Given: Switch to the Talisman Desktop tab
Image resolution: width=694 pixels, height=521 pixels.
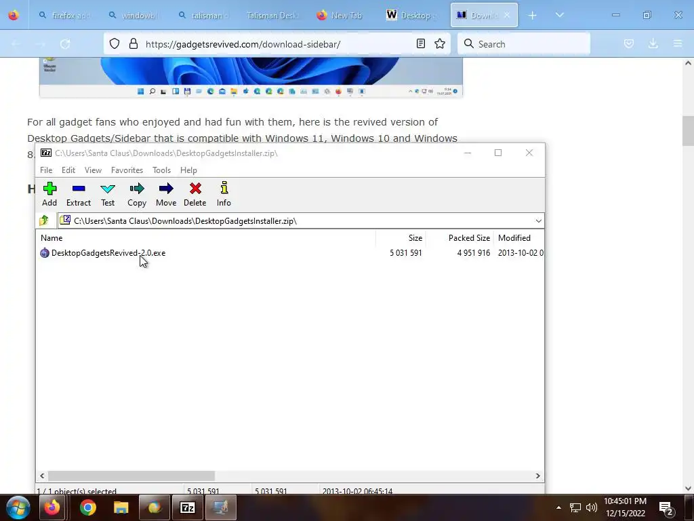Looking at the screenshot, I should point(272,16).
